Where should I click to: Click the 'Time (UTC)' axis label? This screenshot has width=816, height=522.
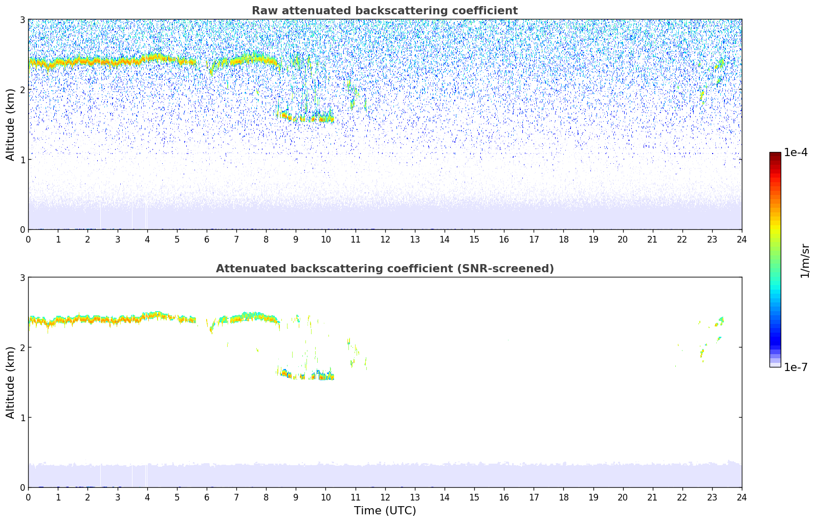[x=385, y=510]
